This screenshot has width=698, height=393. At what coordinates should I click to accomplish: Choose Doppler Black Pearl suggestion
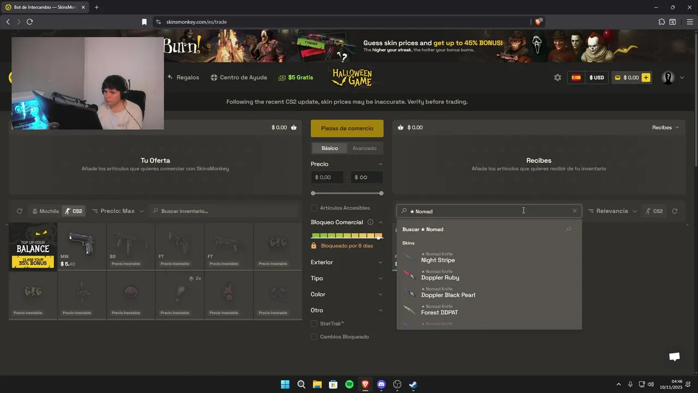click(x=489, y=292)
